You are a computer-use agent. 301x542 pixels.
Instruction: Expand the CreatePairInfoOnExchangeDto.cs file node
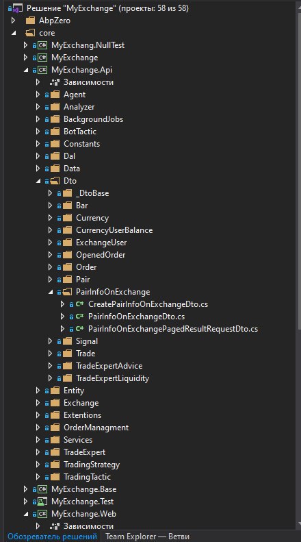tap(62, 304)
